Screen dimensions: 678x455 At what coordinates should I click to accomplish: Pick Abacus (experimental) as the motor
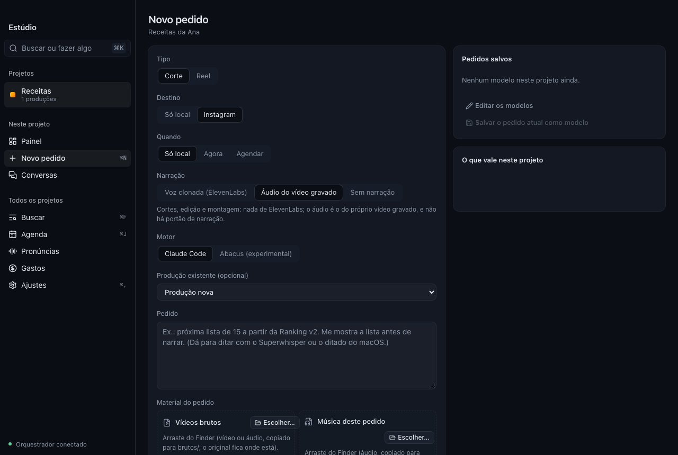[x=256, y=253]
